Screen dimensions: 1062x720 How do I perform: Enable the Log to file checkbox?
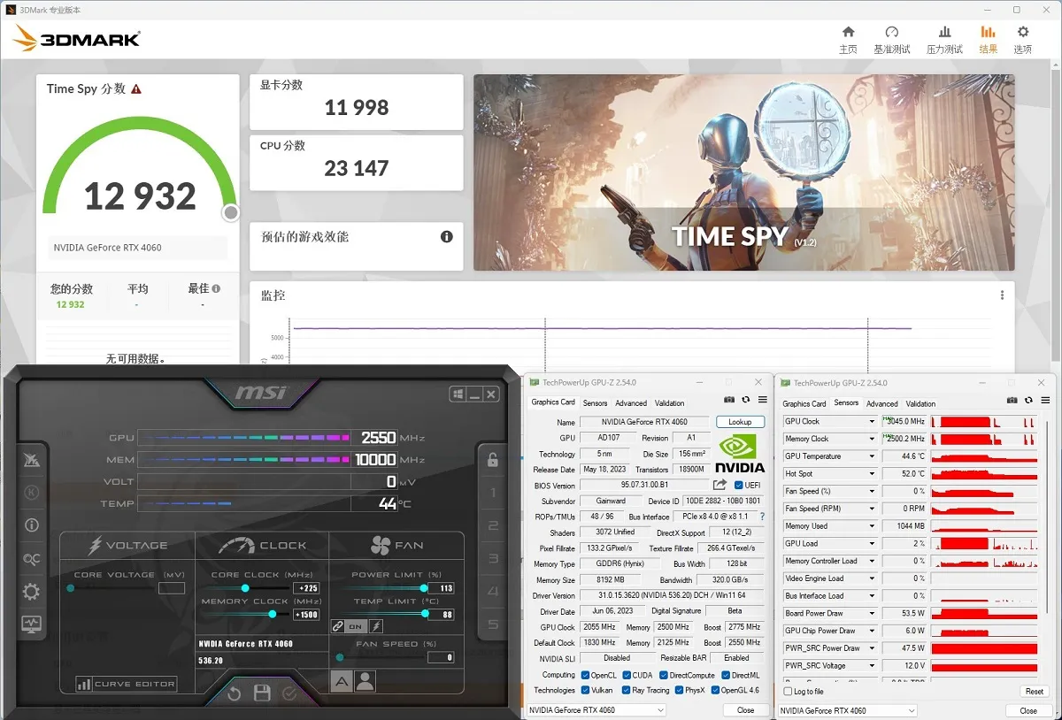[789, 692]
